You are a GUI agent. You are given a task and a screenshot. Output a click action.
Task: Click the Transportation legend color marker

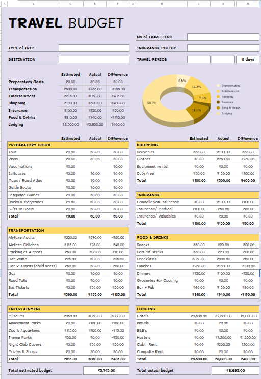(x=218, y=86)
